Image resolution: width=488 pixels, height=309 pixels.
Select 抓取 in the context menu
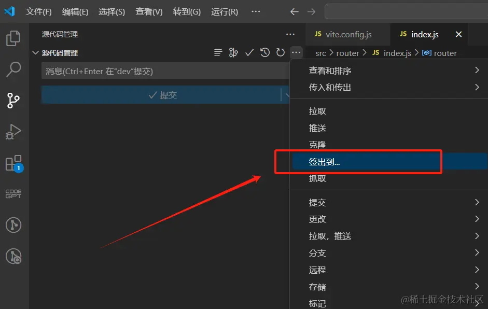pos(389,178)
